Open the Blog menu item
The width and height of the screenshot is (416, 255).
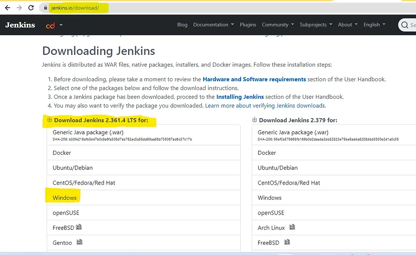pyautogui.click(x=182, y=25)
